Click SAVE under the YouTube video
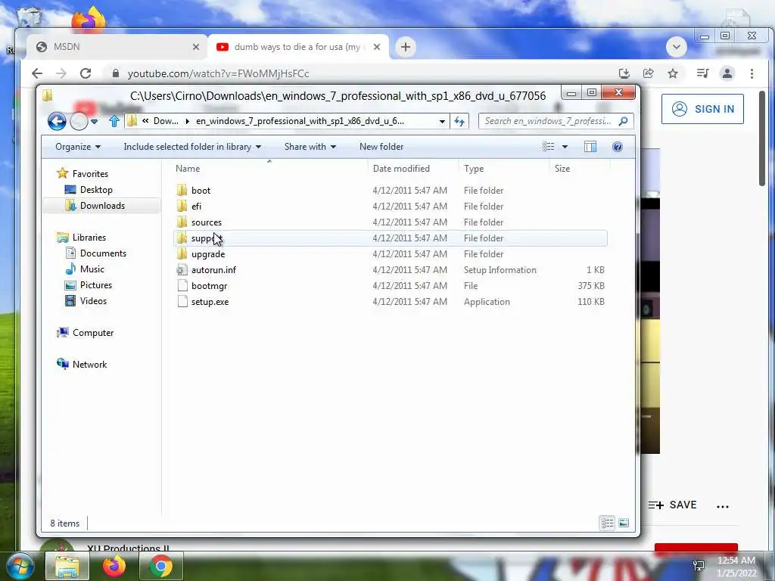 click(x=673, y=505)
